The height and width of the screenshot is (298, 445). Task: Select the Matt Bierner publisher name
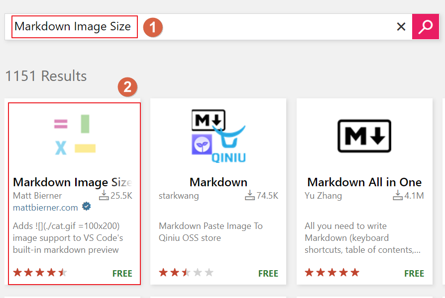pyautogui.click(x=37, y=196)
